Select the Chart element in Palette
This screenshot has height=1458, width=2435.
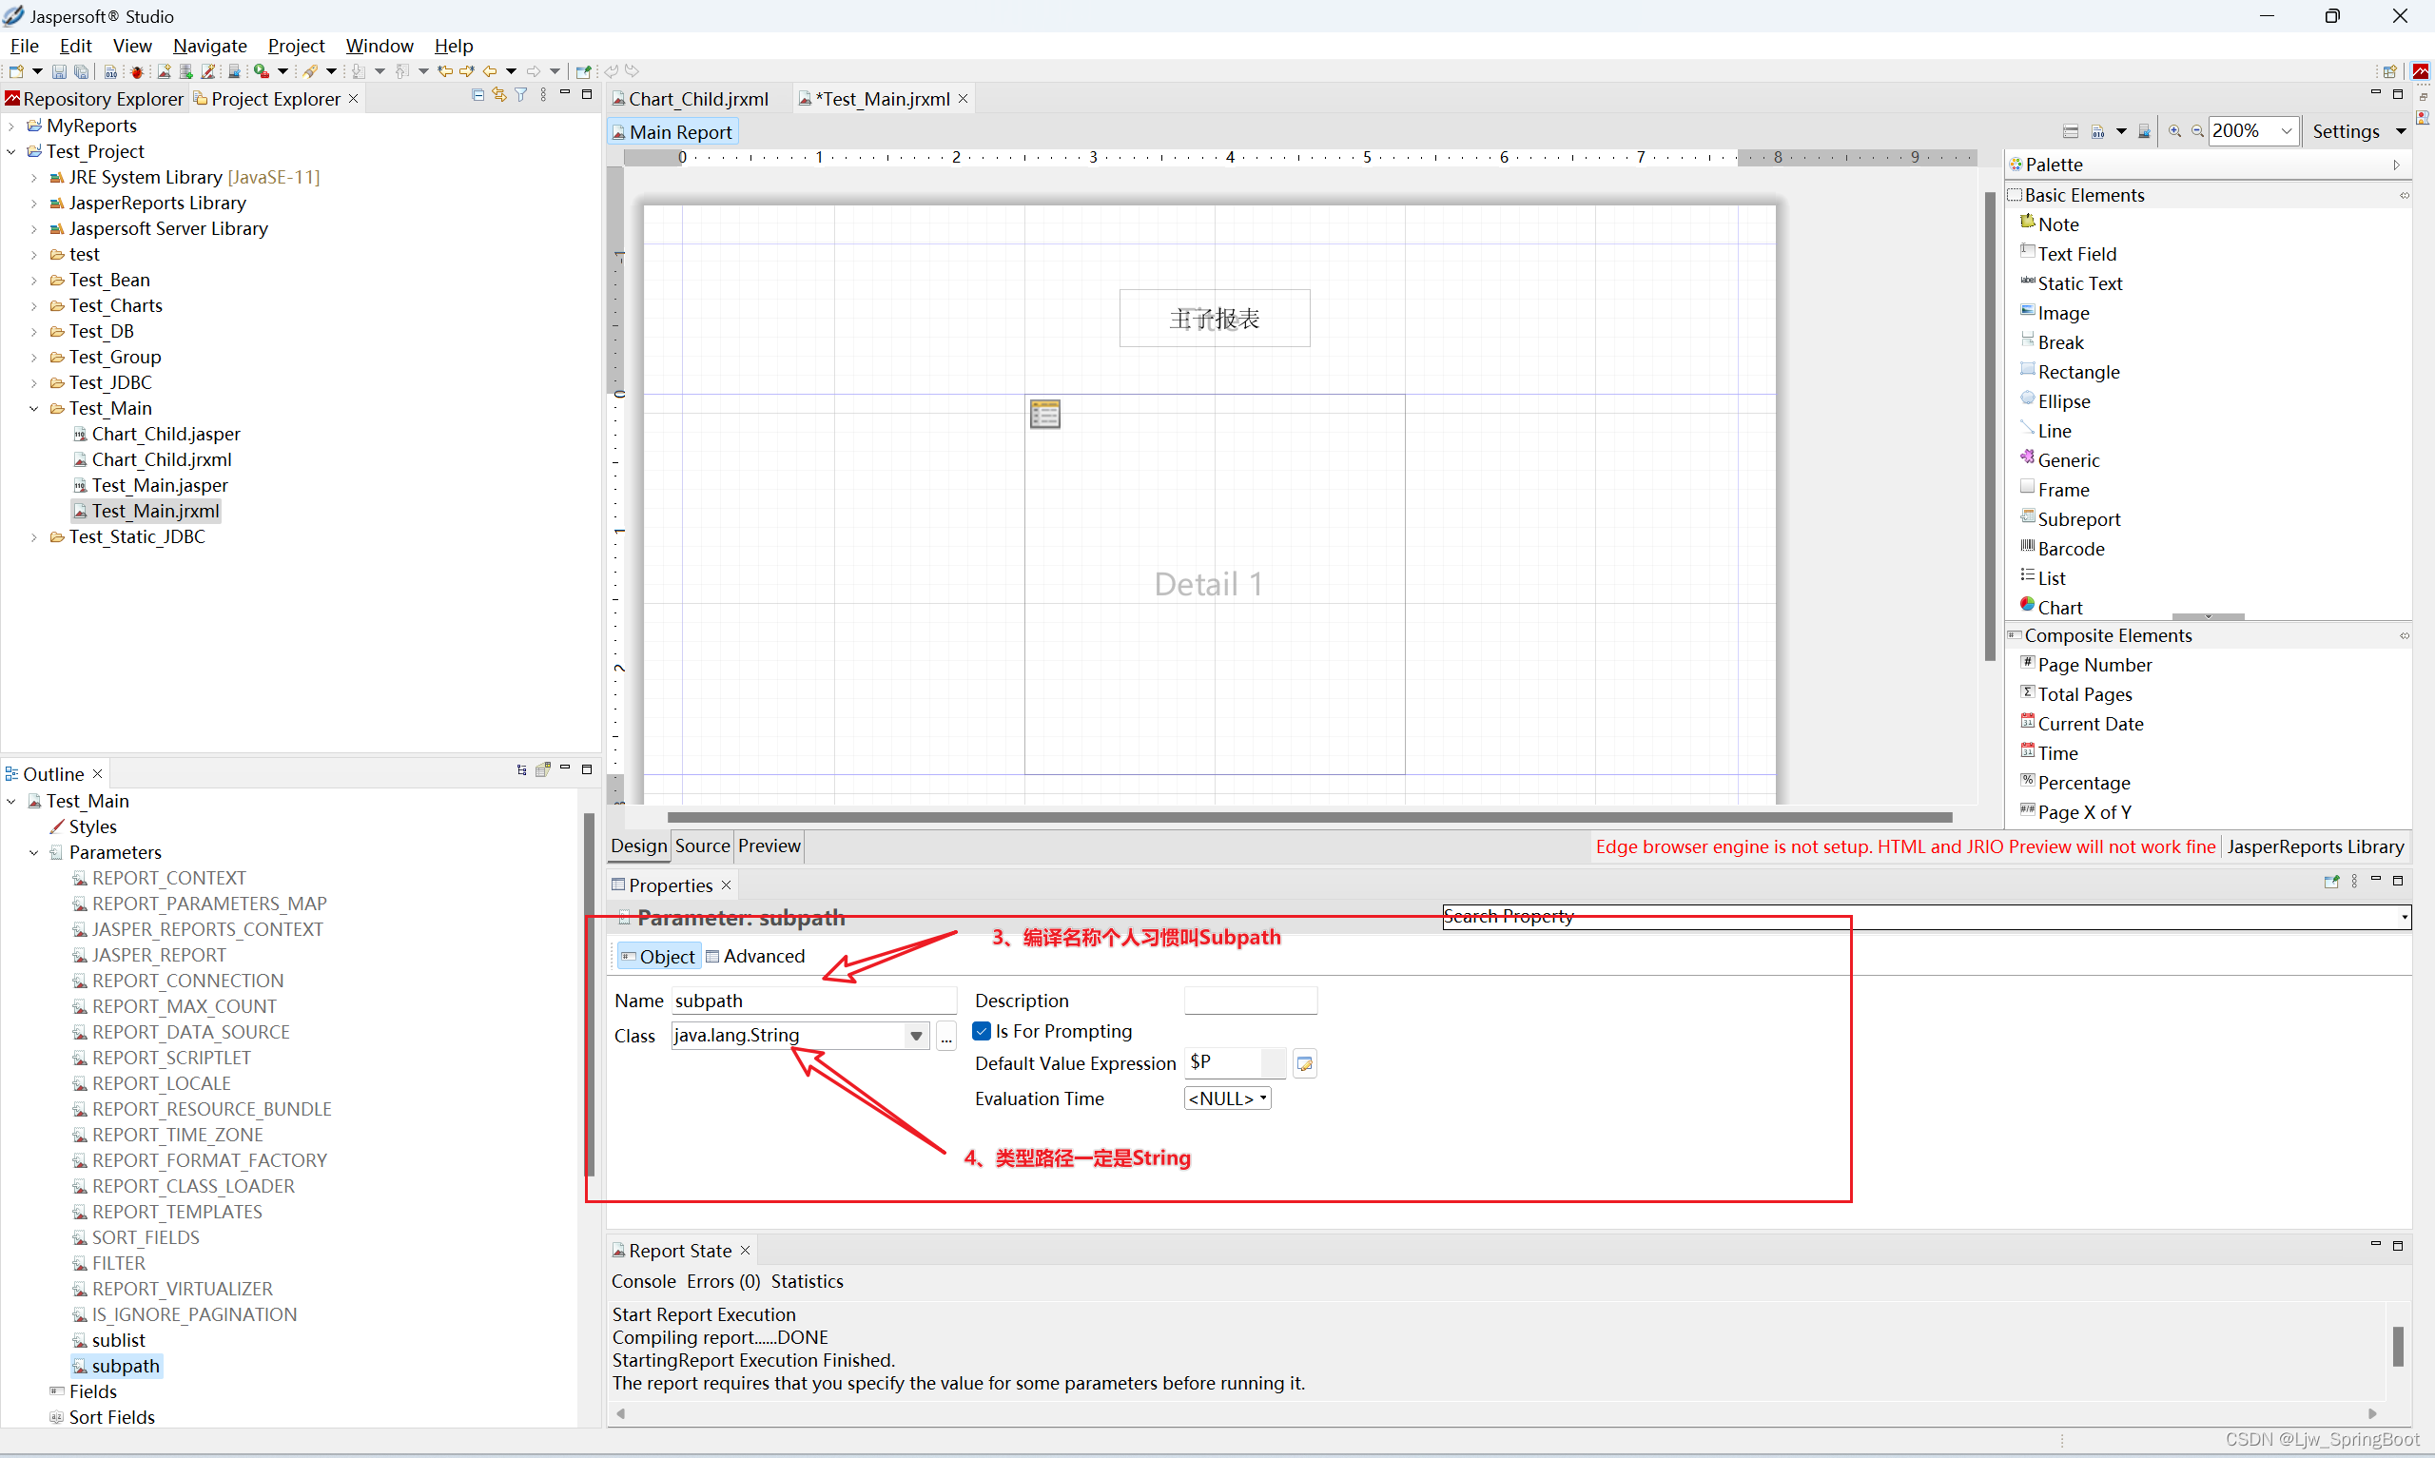[x=2058, y=607]
